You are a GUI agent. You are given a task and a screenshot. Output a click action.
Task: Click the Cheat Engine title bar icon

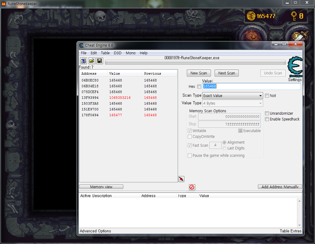pos(81,45)
